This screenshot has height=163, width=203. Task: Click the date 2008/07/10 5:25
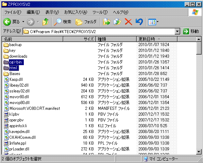[153, 126]
